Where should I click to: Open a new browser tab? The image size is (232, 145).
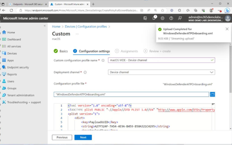tap(93, 4)
